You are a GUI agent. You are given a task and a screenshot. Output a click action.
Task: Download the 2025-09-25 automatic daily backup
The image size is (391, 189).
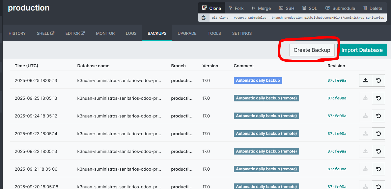click(365, 80)
